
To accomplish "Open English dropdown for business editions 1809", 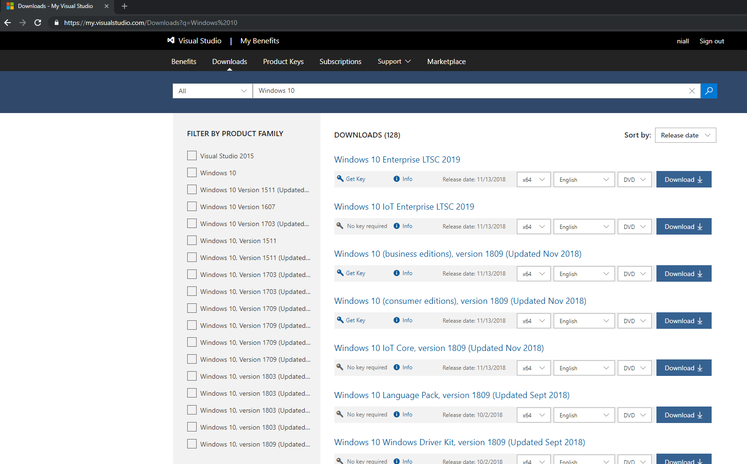I will 584,274.
